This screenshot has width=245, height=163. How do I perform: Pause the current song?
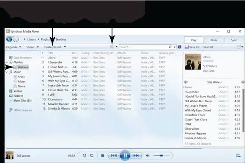tap(125, 155)
